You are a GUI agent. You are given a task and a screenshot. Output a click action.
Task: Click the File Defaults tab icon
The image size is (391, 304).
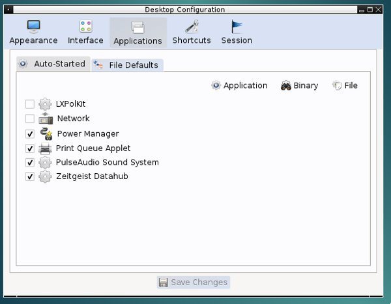pos(98,65)
